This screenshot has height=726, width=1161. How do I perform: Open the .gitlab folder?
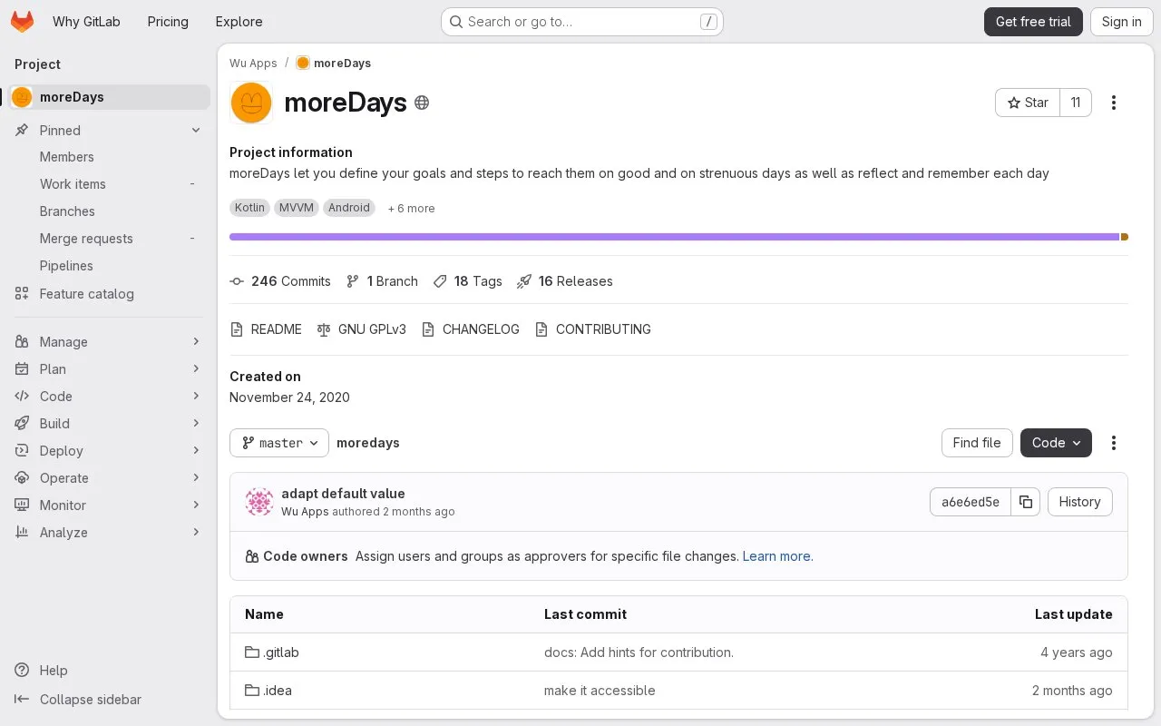pos(272,652)
